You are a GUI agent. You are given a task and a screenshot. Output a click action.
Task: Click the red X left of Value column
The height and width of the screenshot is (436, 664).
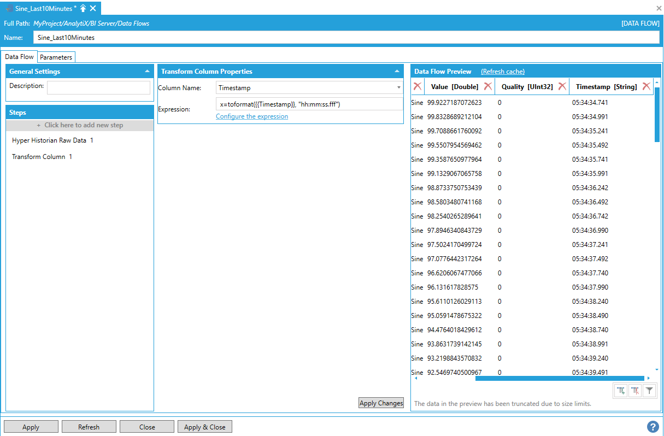click(417, 86)
